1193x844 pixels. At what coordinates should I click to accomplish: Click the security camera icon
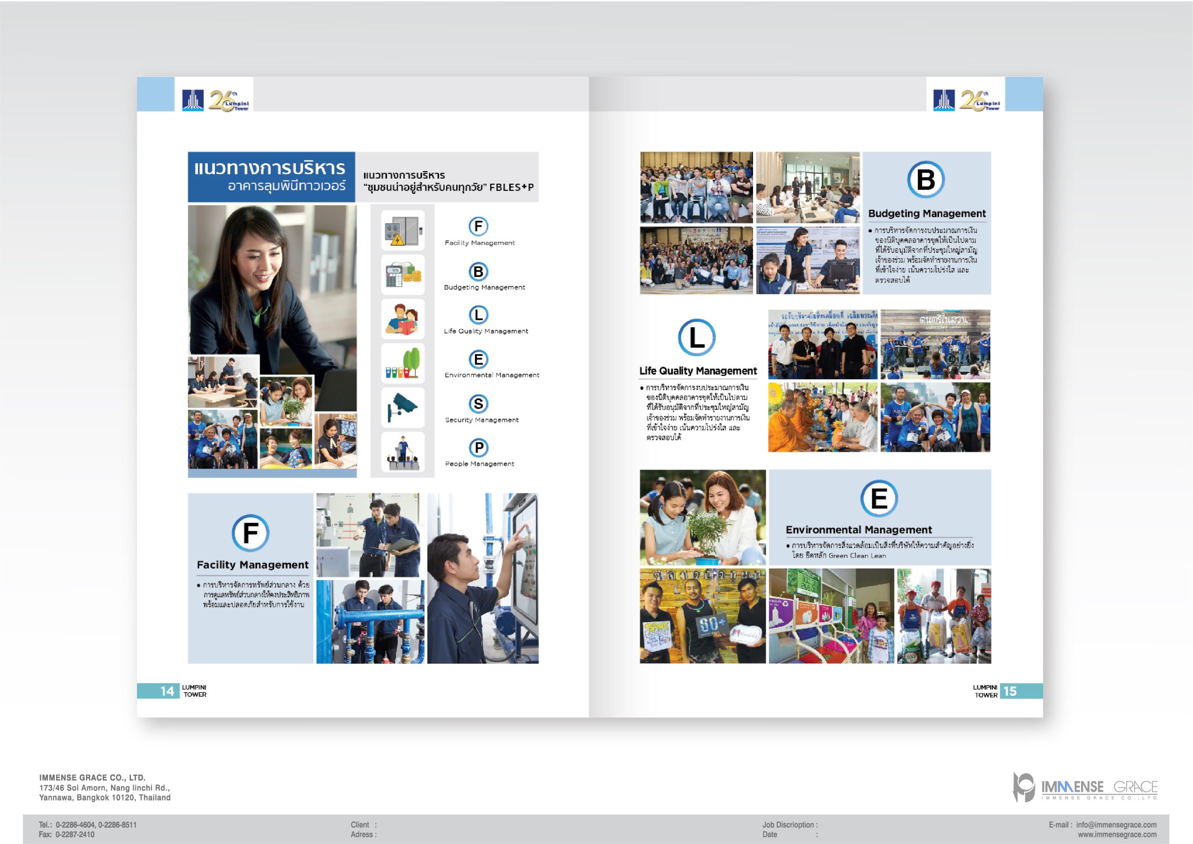point(403,408)
